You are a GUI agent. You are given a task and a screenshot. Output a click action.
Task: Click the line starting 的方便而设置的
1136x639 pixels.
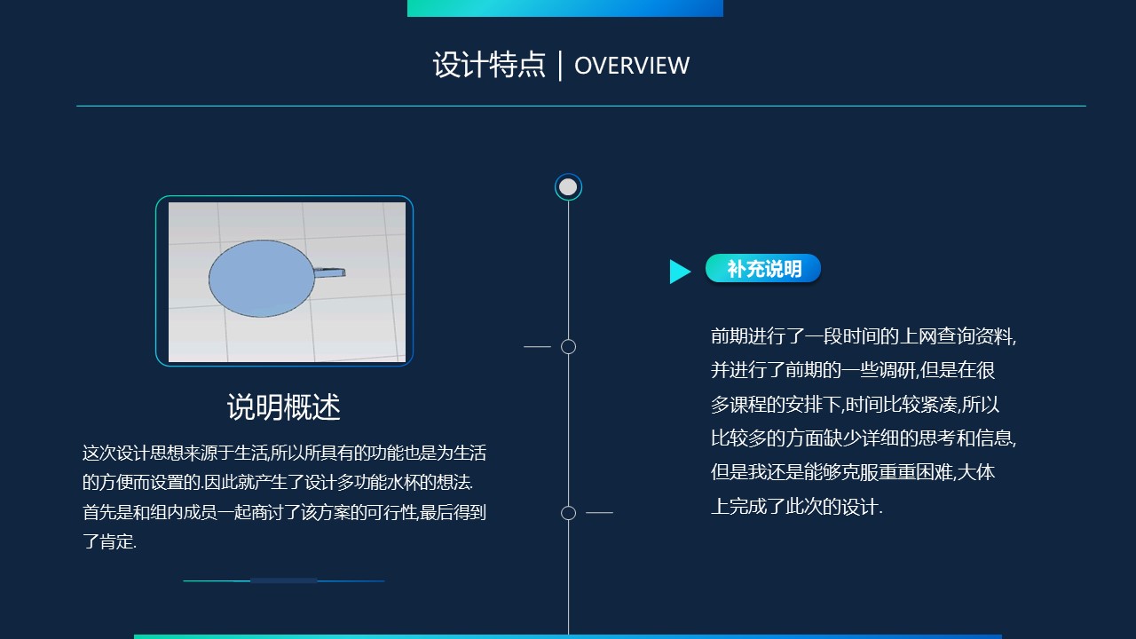278,483
